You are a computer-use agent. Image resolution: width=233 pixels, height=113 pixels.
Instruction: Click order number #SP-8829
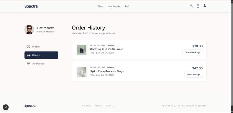(x=97, y=45)
